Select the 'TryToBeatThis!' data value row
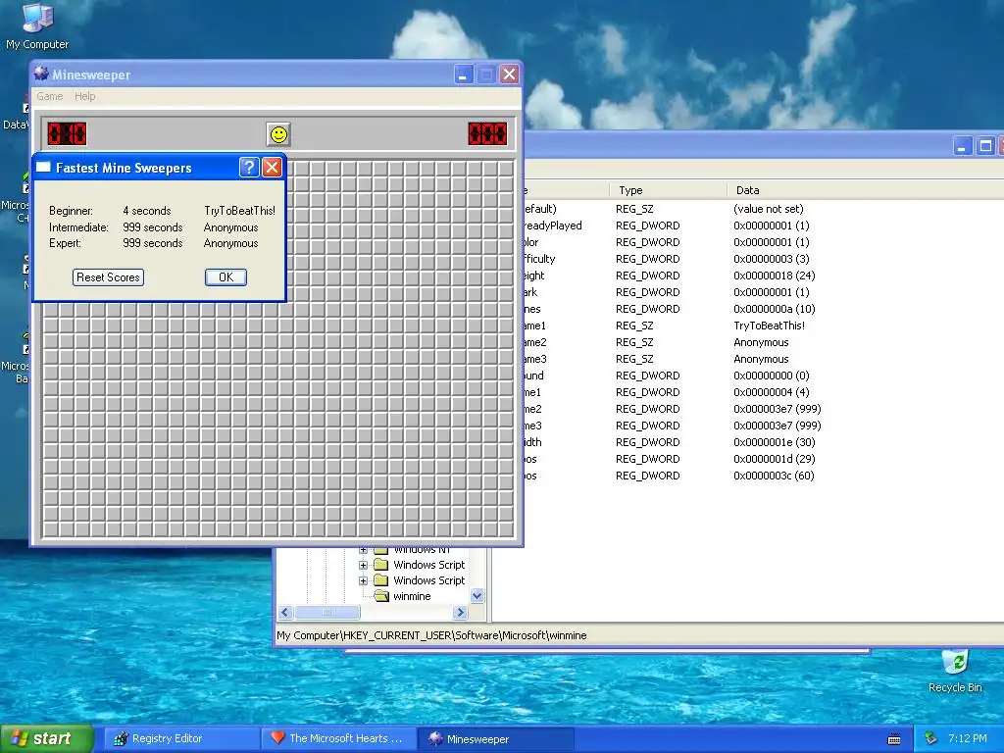 point(769,326)
